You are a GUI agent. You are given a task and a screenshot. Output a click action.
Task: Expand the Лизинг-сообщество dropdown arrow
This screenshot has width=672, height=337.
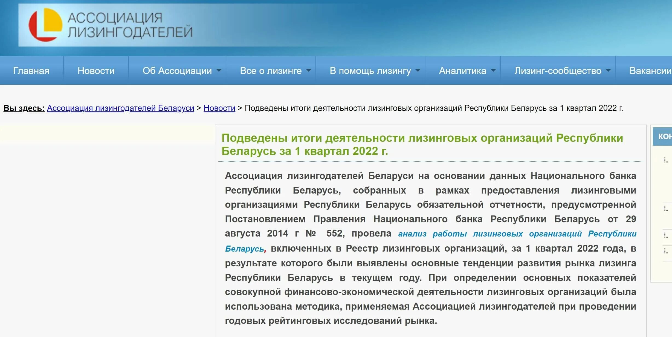click(x=608, y=71)
